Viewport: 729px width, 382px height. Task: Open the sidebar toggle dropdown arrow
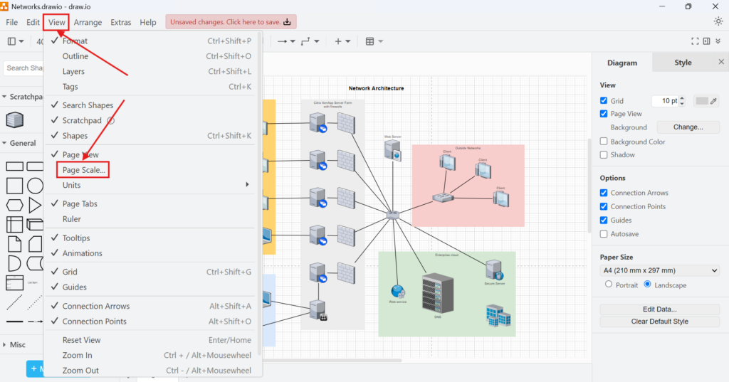pyautogui.click(x=21, y=41)
